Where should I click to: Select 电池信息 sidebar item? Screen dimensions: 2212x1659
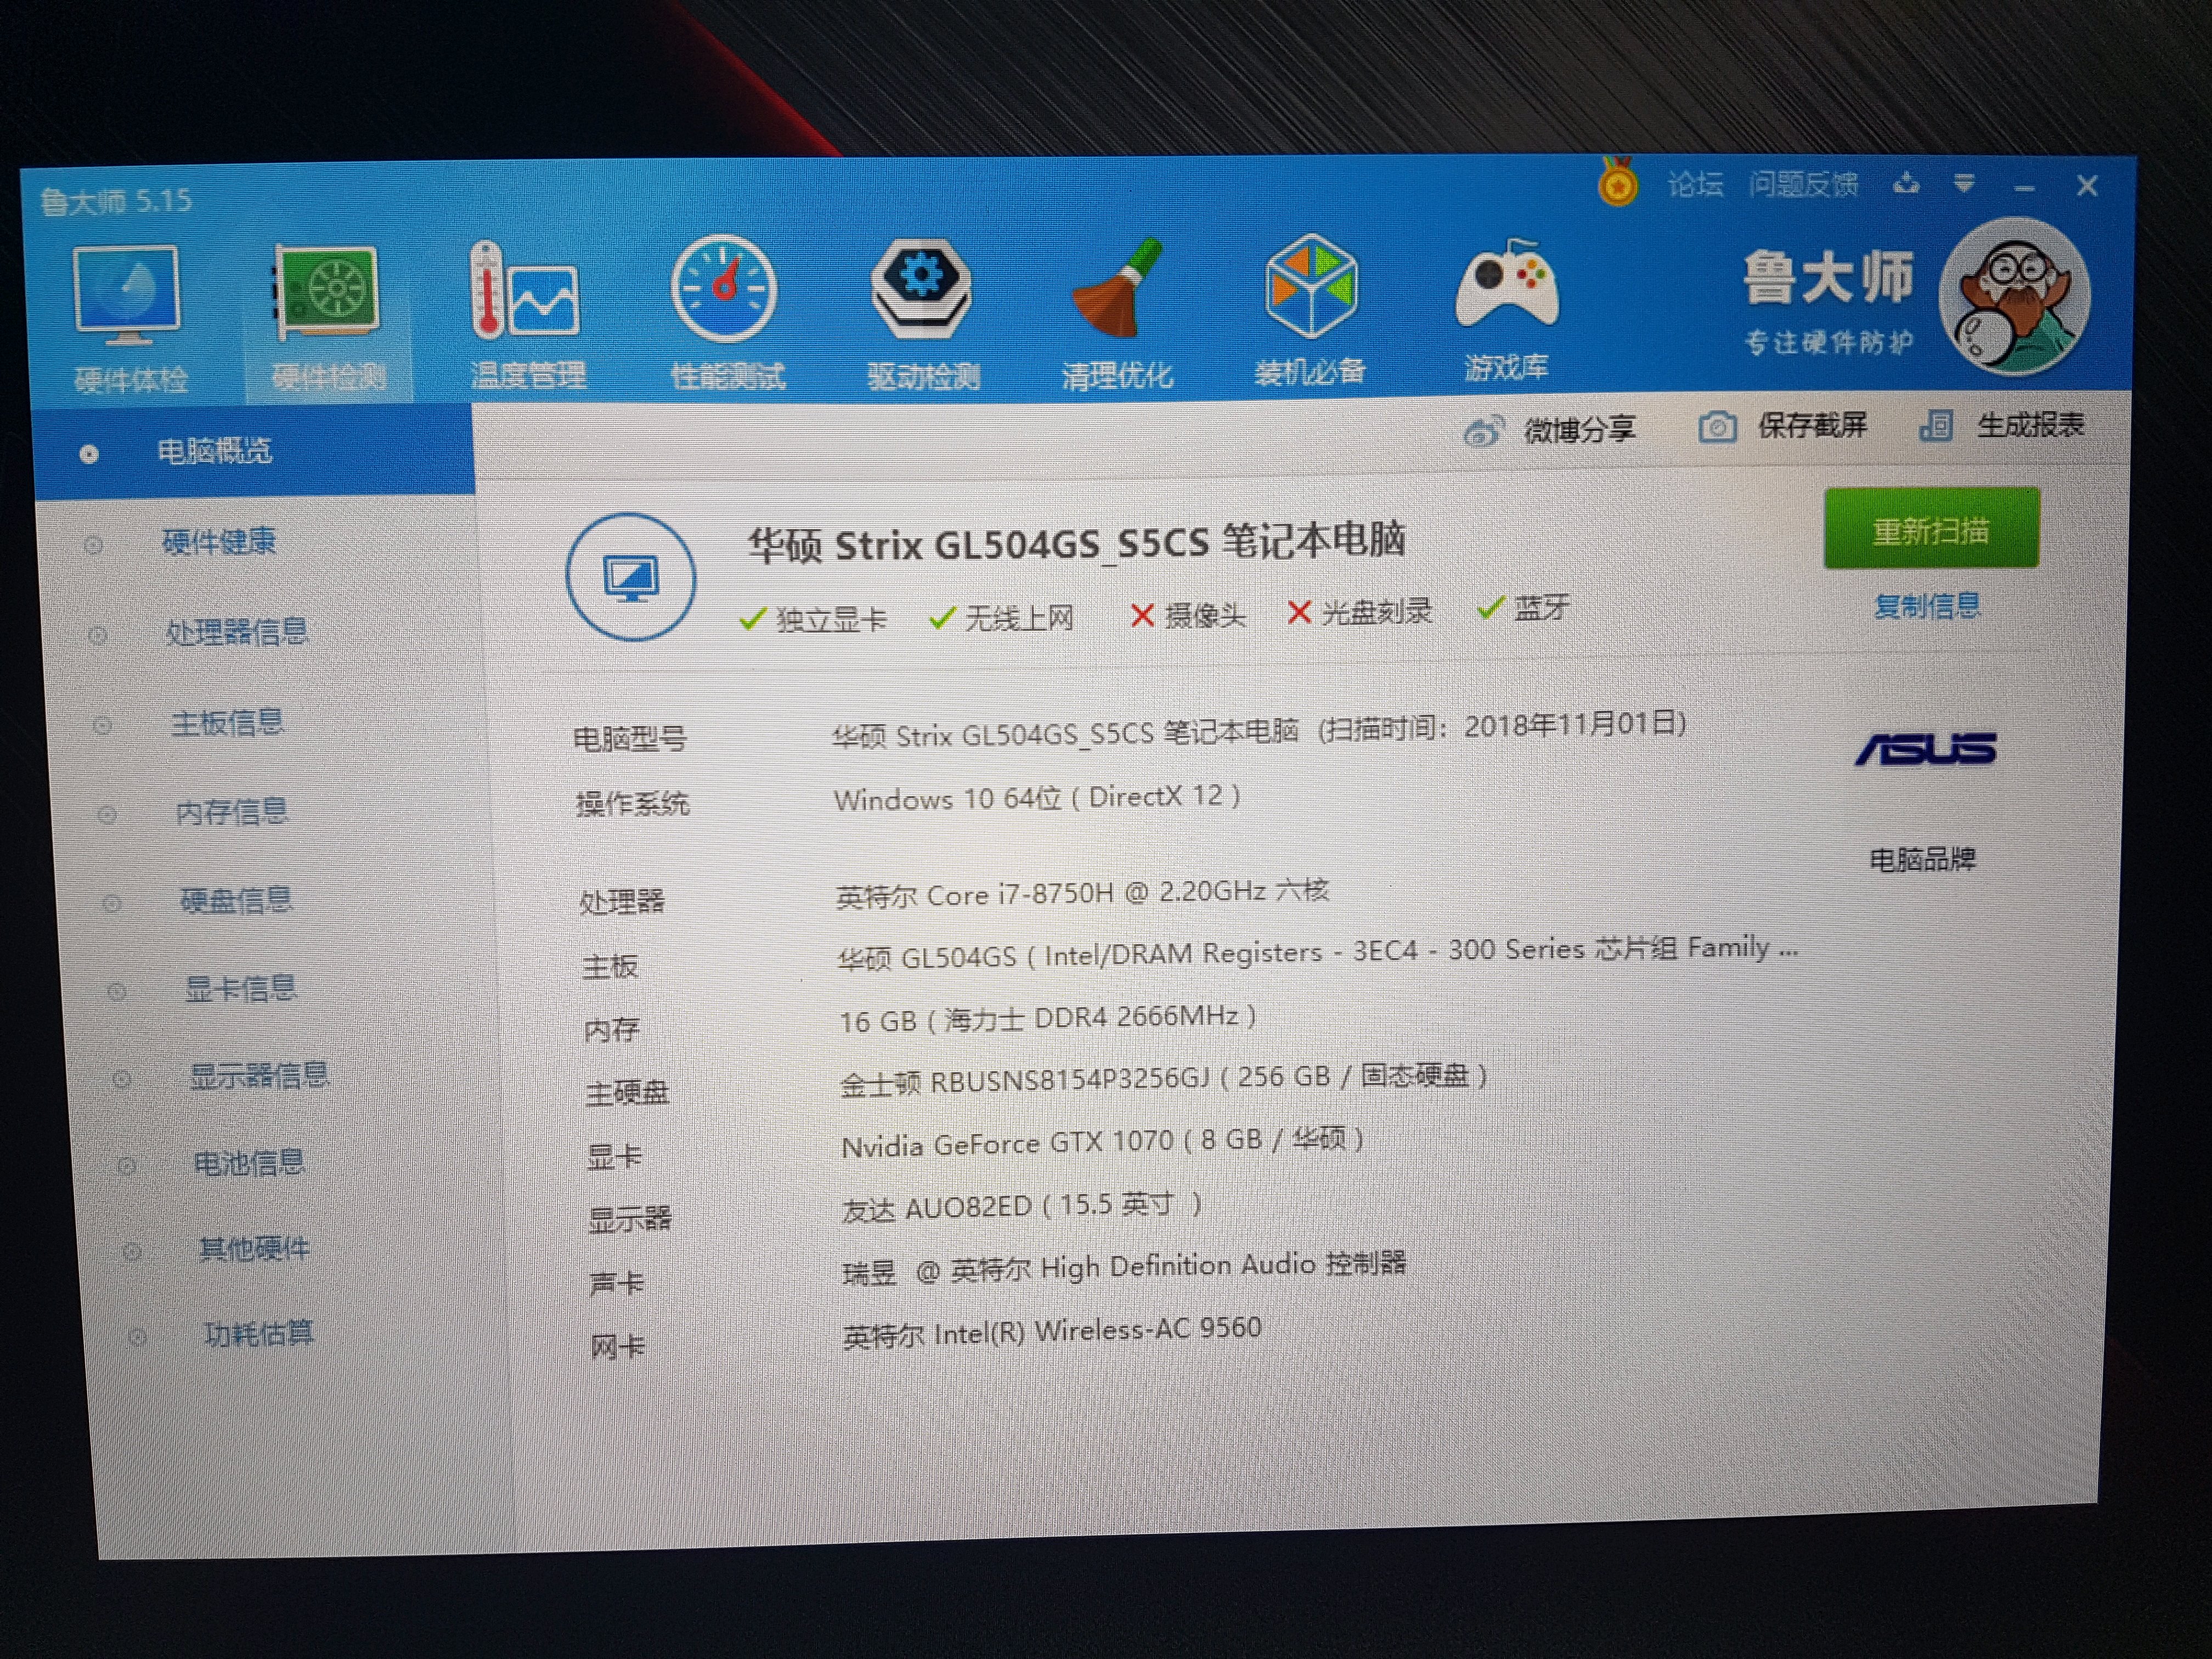(248, 1163)
